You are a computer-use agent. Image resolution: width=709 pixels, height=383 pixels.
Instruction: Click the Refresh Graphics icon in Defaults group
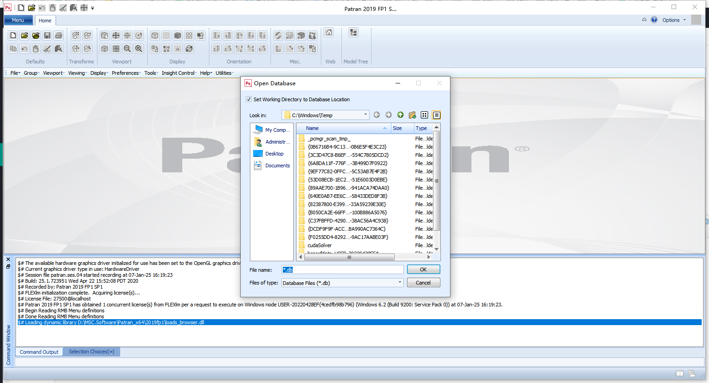[58, 49]
